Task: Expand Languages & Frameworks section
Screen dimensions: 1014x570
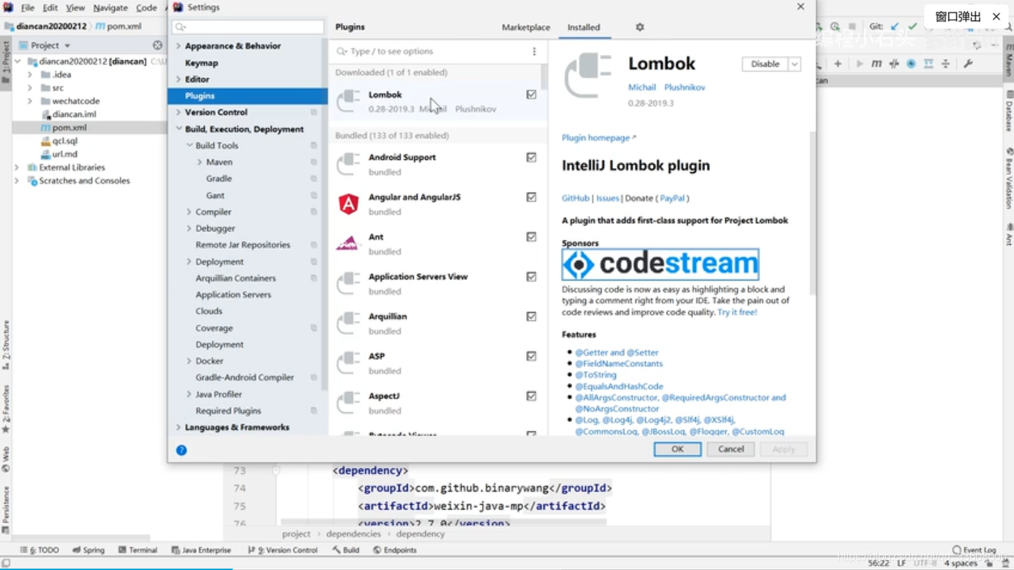Action: tap(178, 427)
